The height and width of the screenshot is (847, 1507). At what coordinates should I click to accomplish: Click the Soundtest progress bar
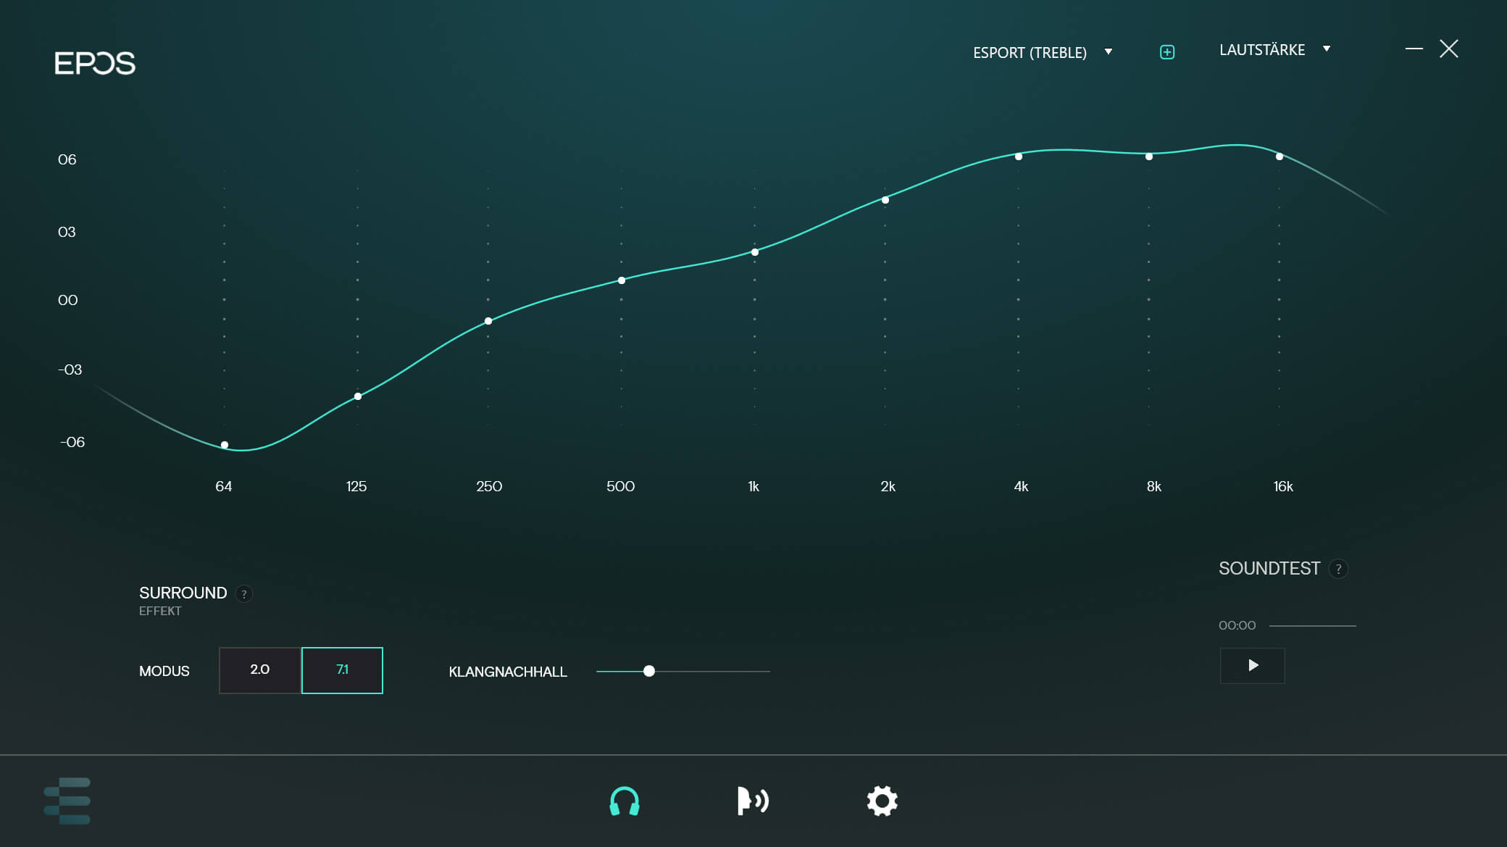coord(1312,626)
